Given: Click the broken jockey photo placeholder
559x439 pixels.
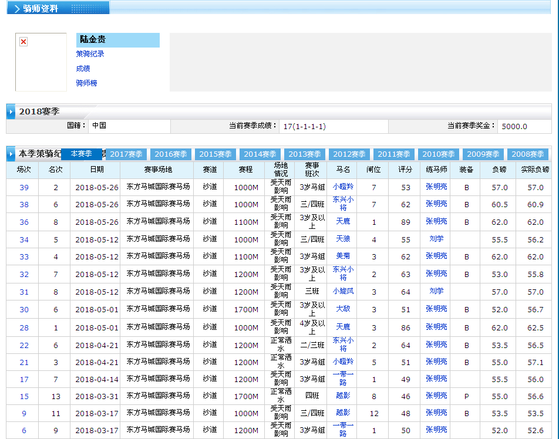Looking at the screenshot, I should pyautogui.click(x=24, y=42).
